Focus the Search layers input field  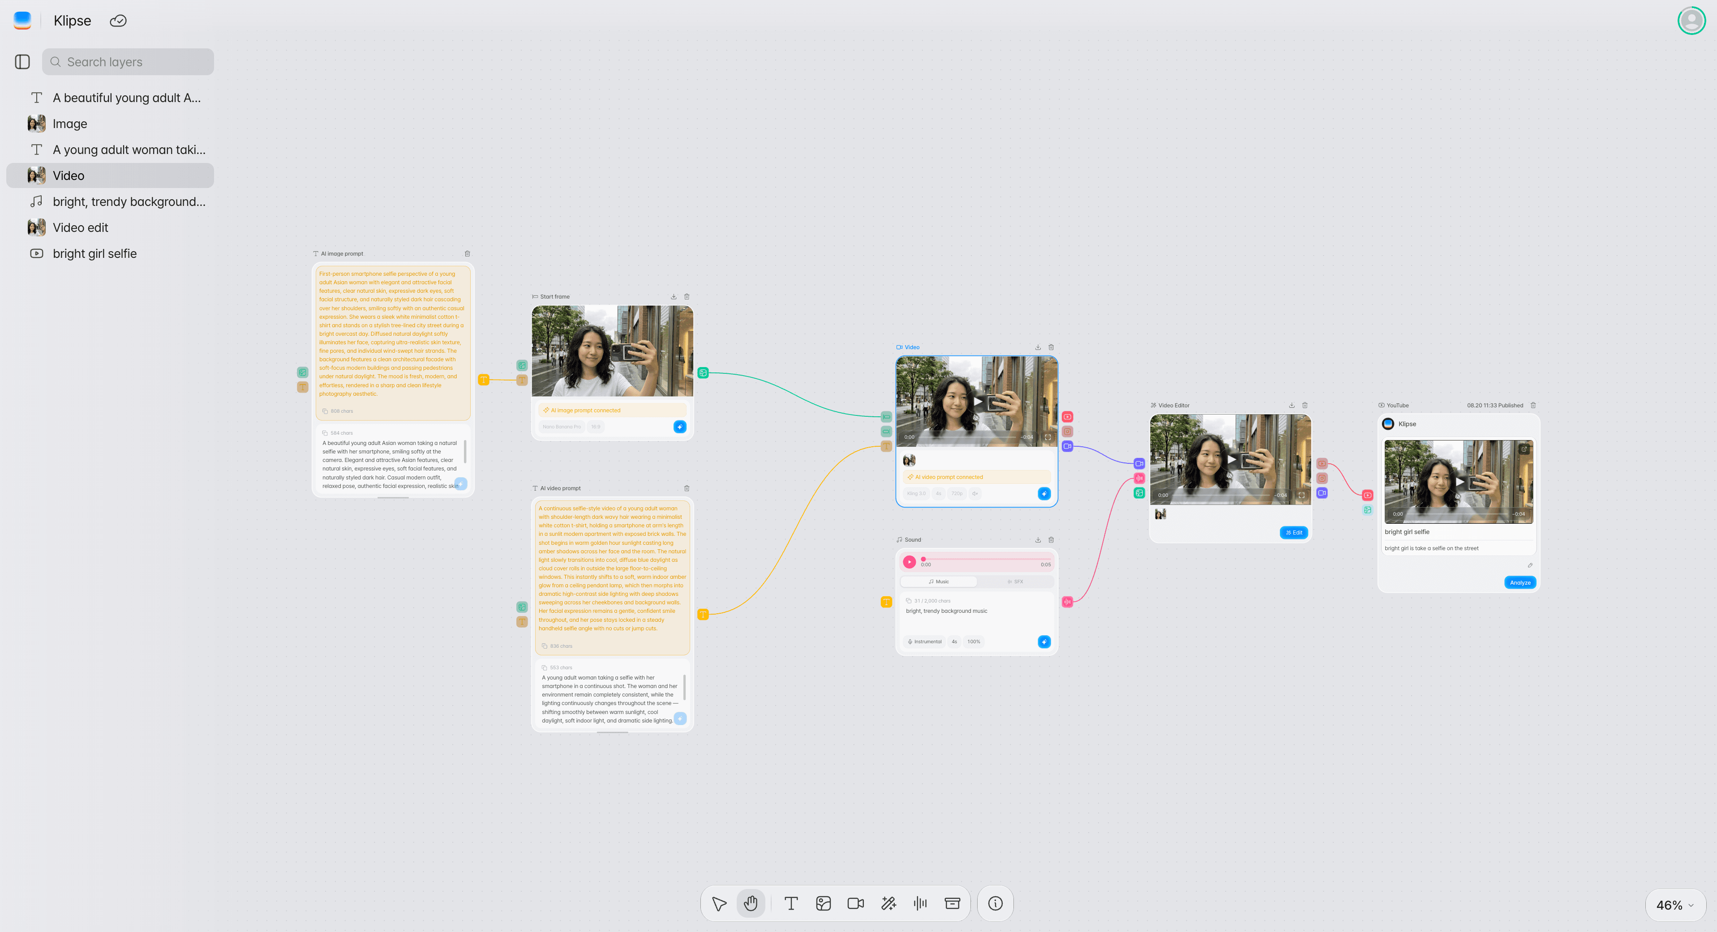(x=128, y=62)
